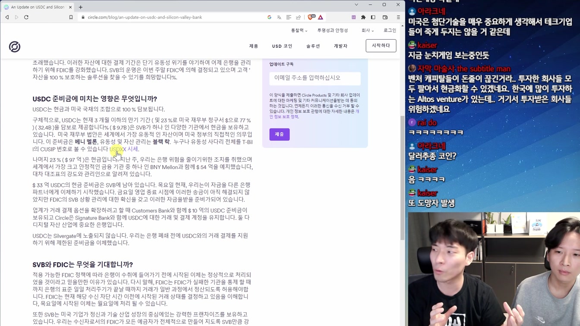
Task: Click the page vertical scrollbar thumb
Action: click(402, 177)
